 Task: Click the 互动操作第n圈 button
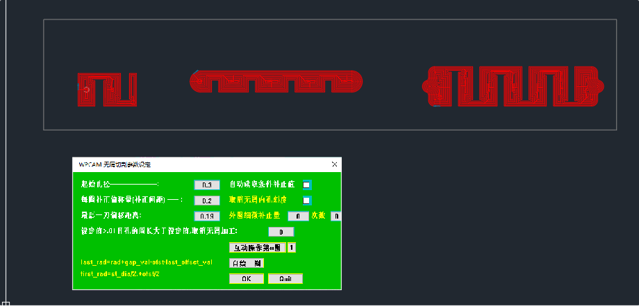[257, 248]
